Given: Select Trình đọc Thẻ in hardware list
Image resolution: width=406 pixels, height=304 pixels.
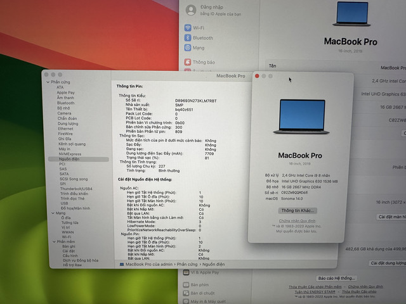Looking at the screenshot, I should click(72, 198).
